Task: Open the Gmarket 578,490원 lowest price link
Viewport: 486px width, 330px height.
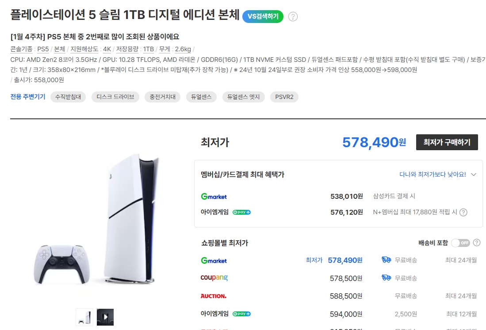Action: pos(345,260)
